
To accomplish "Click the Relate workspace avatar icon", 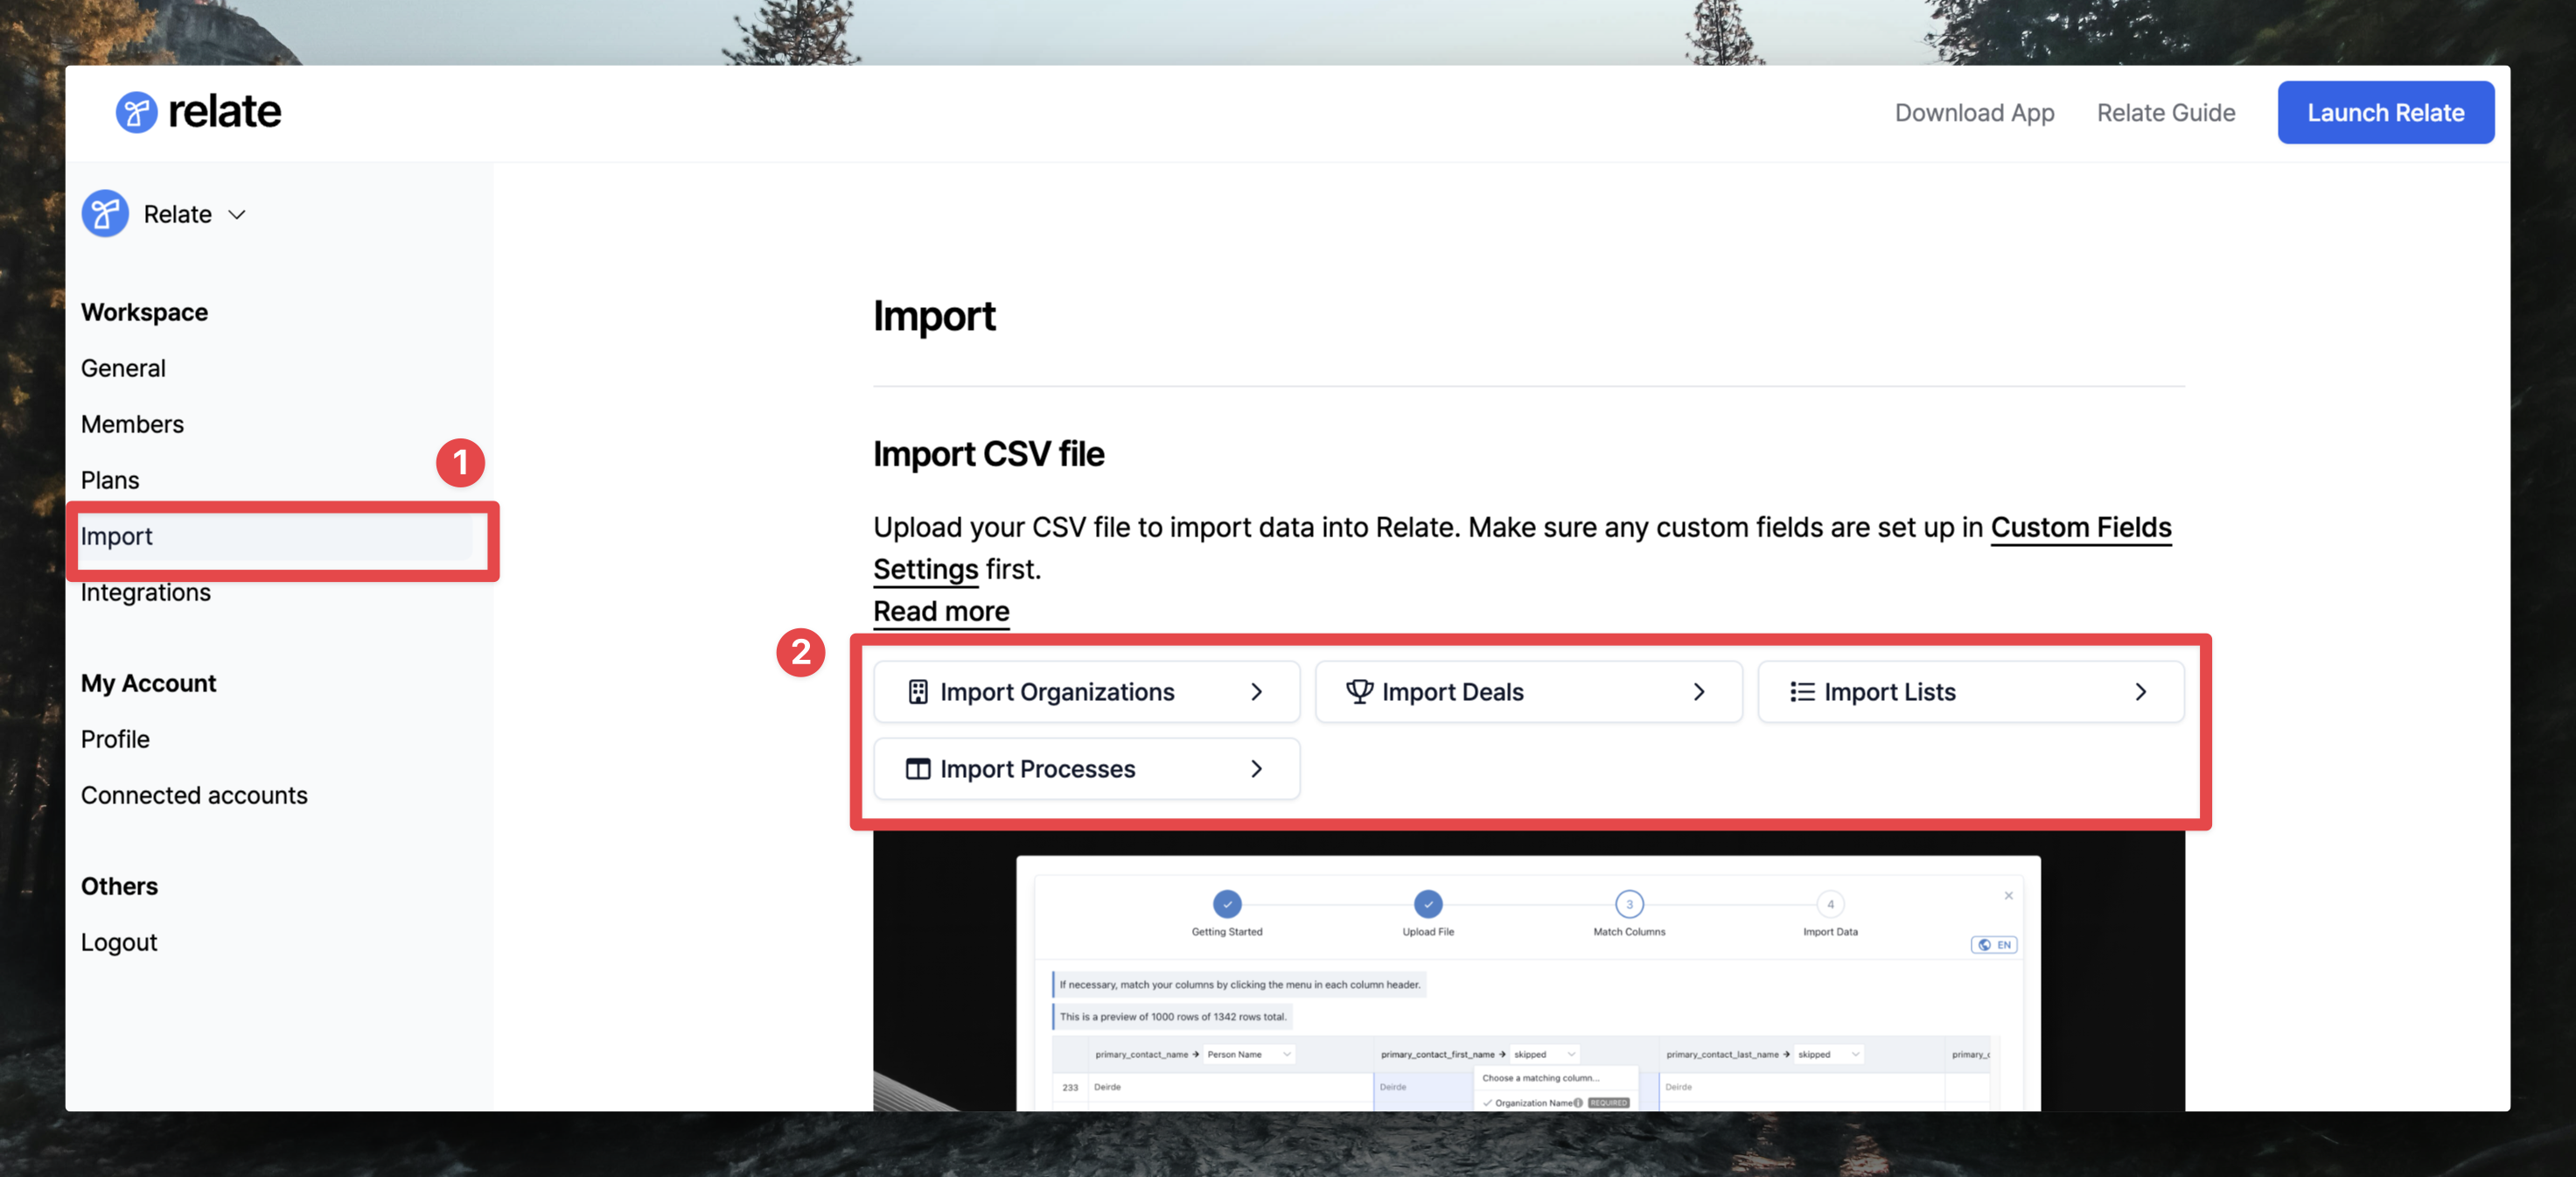I will tap(105, 214).
